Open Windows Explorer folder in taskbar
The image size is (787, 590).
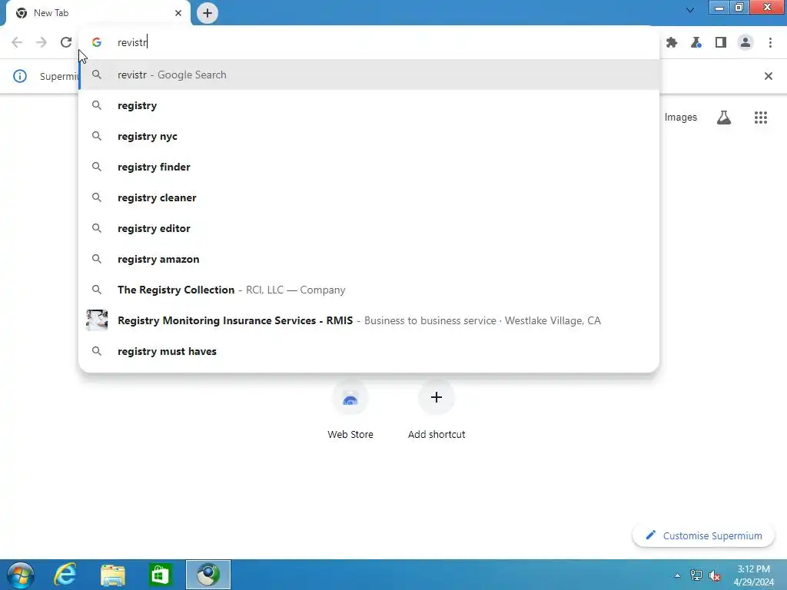(x=113, y=575)
